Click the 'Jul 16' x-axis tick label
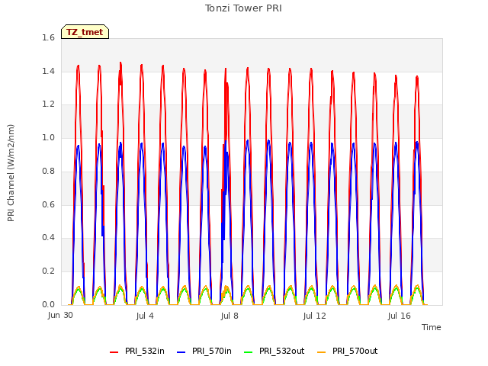The image size is (488, 366). pyautogui.click(x=400, y=316)
